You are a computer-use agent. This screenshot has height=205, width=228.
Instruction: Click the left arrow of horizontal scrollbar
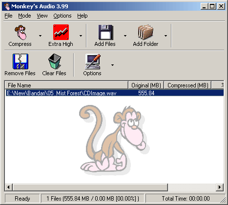click(9, 187)
